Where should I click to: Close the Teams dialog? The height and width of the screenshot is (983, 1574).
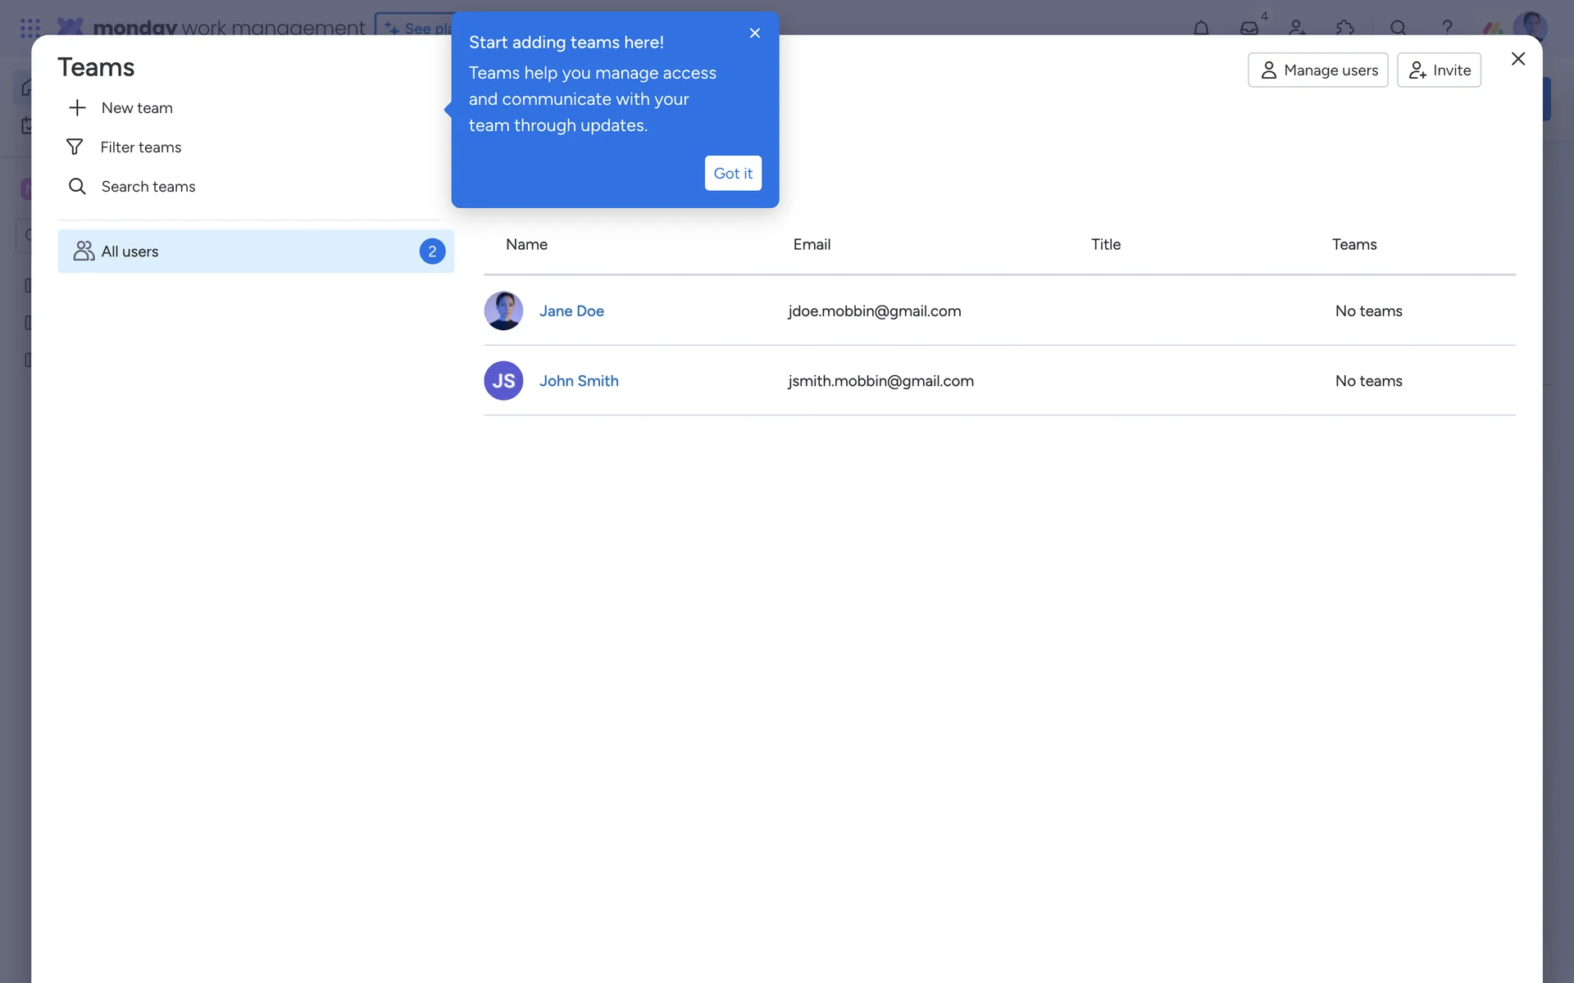[1517, 59]
